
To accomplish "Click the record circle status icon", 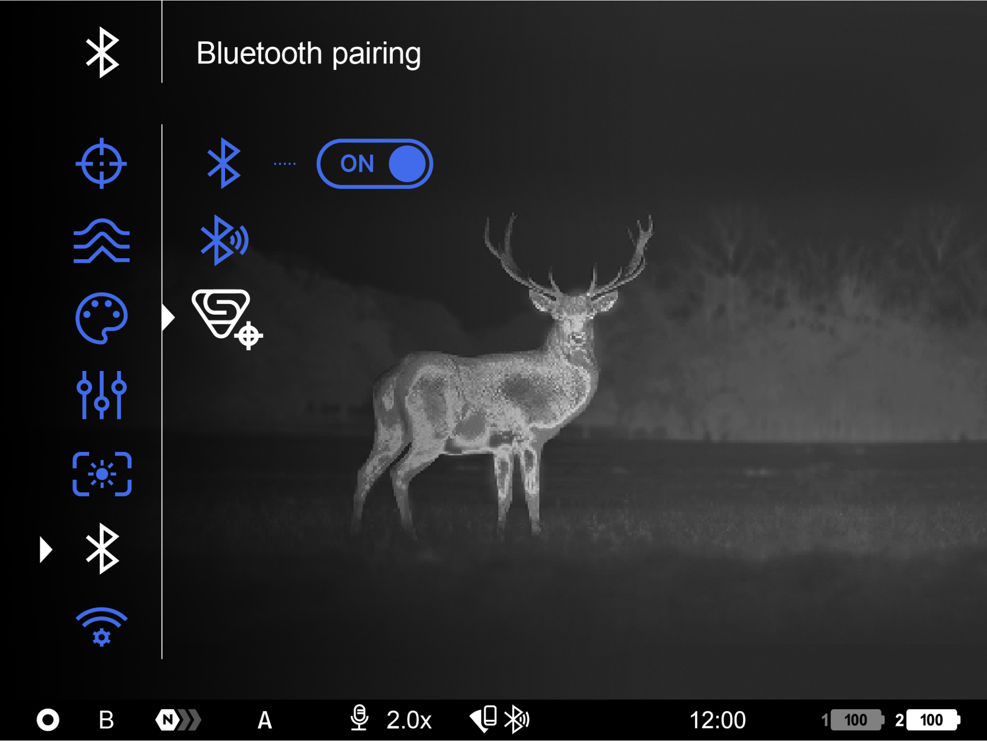I will tap(48, 720).
